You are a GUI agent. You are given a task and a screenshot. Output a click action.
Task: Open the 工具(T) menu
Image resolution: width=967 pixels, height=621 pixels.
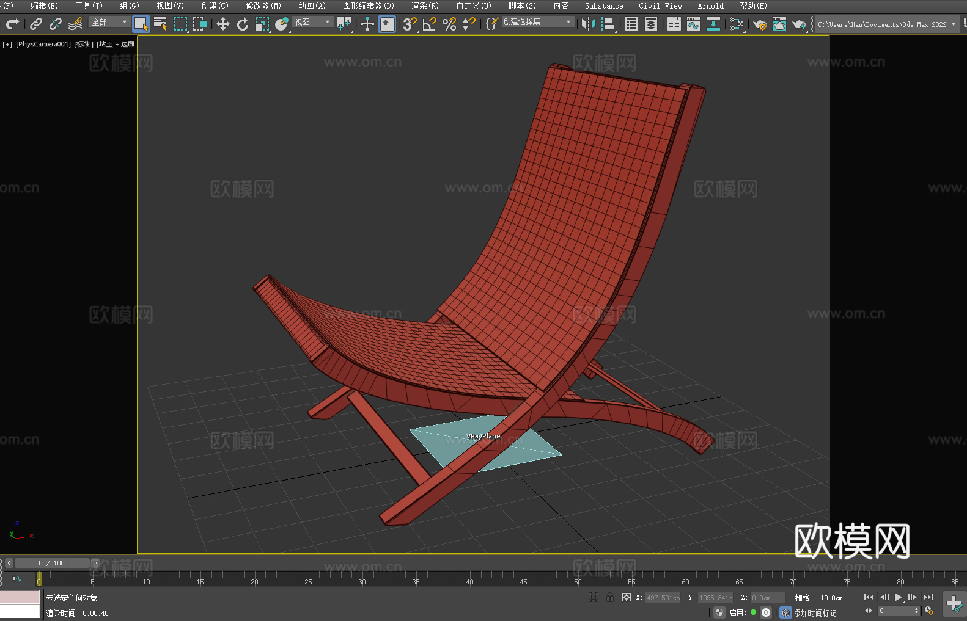89,5
